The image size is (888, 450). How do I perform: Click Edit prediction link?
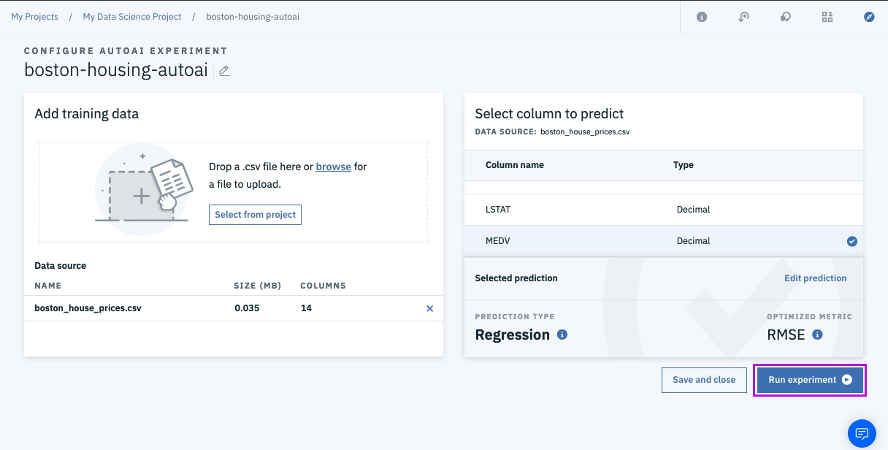pos(815,278)
